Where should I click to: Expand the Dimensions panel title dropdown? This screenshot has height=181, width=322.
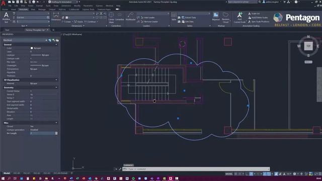coord(78,26)
